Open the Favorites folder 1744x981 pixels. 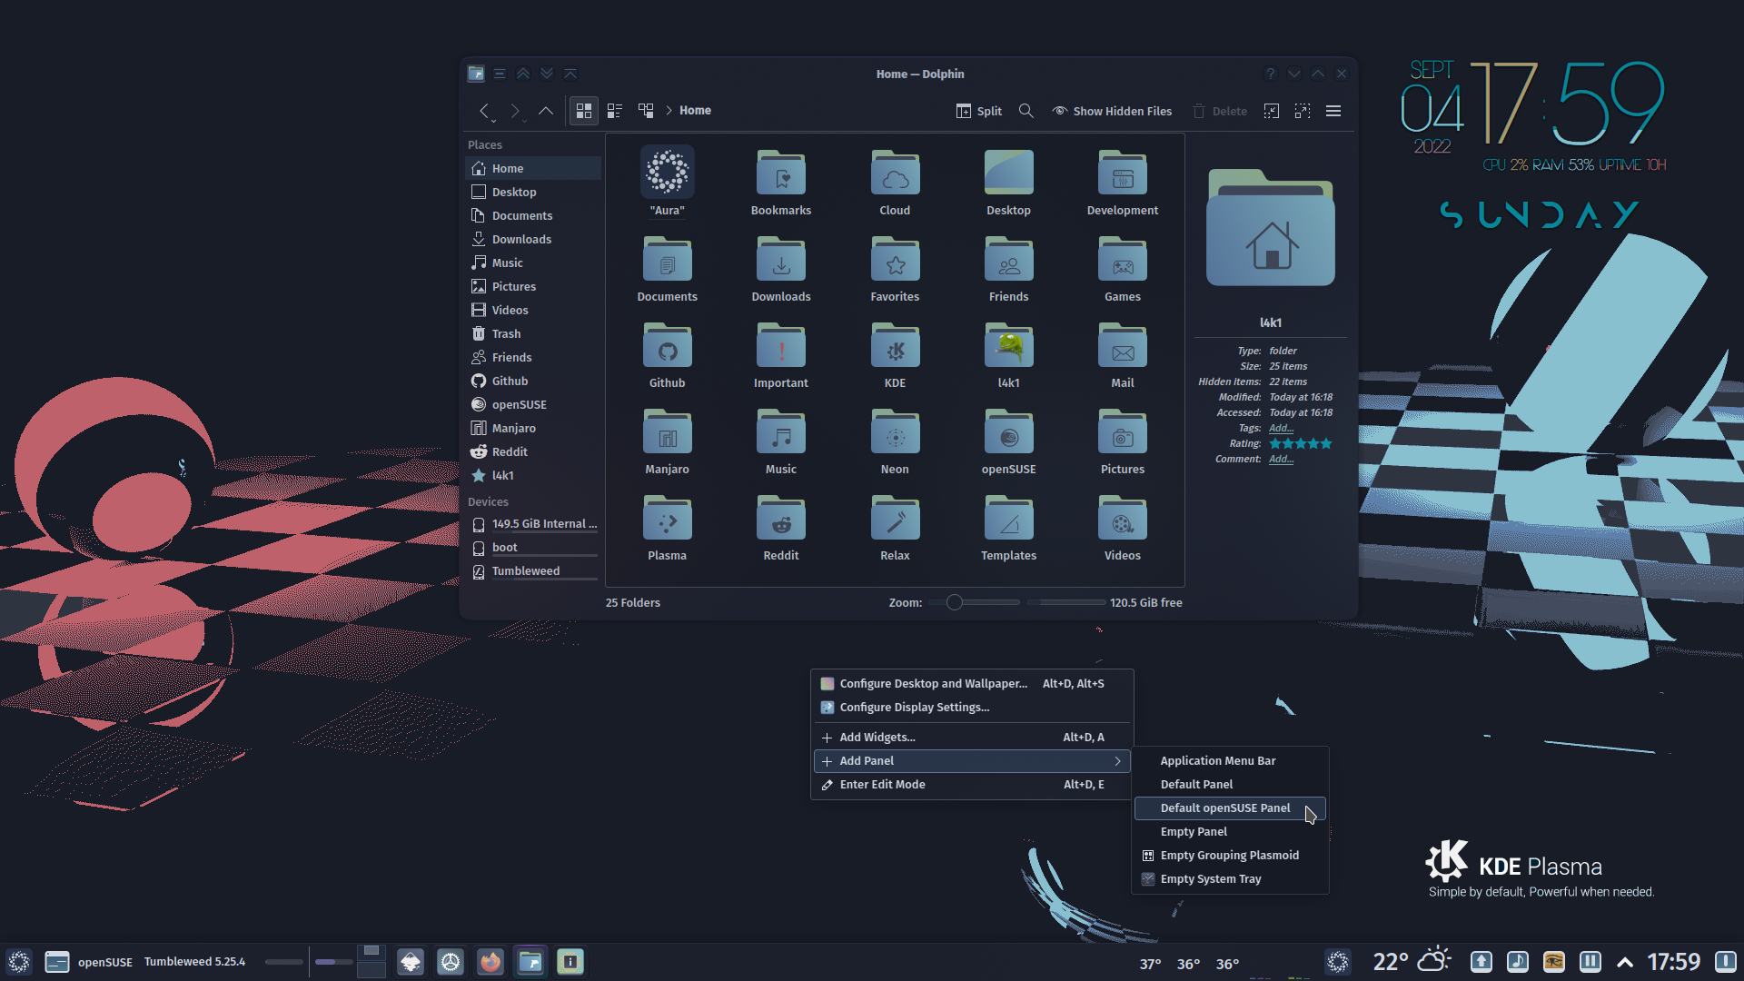coord(895,269)
